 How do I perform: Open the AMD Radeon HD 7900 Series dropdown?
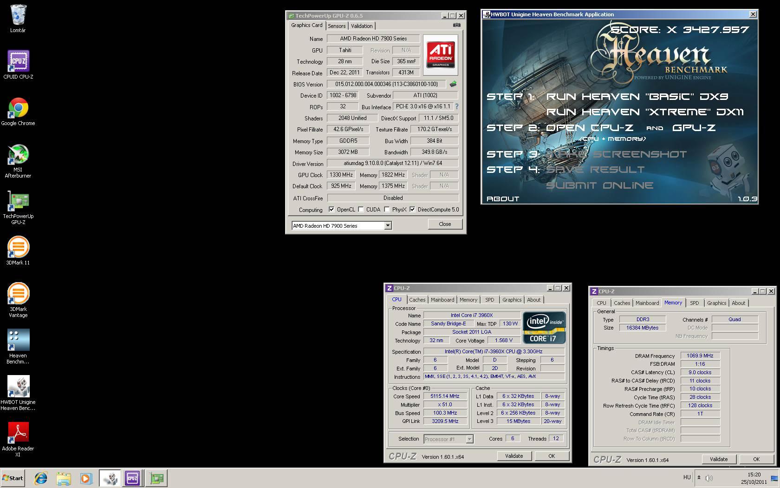[342, 225]
